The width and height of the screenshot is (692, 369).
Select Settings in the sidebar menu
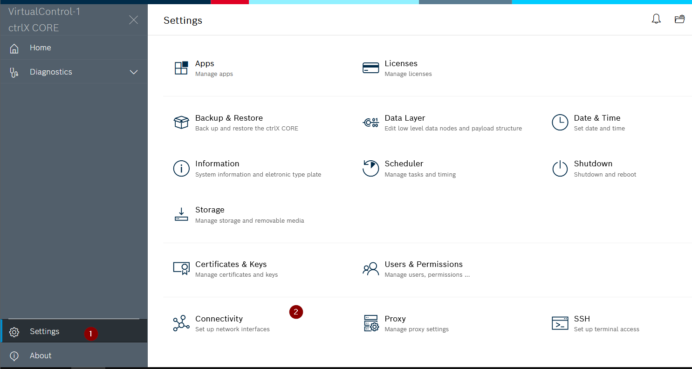coord(74,331)
